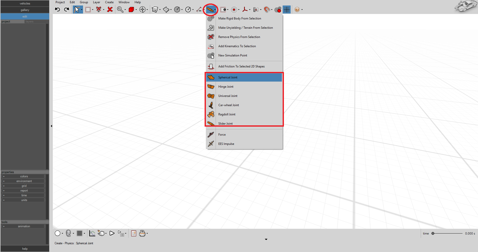The height and width of the screenshot is (252, 478).
Task: Click the gray 3D box shape icon
Action: pos(155,9)
